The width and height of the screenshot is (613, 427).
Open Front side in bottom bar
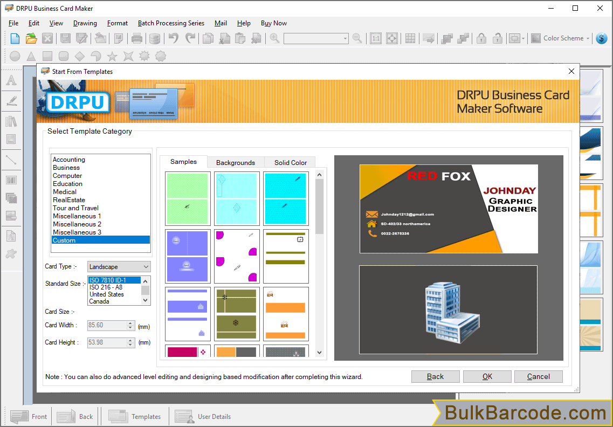(x=29, y=416)
